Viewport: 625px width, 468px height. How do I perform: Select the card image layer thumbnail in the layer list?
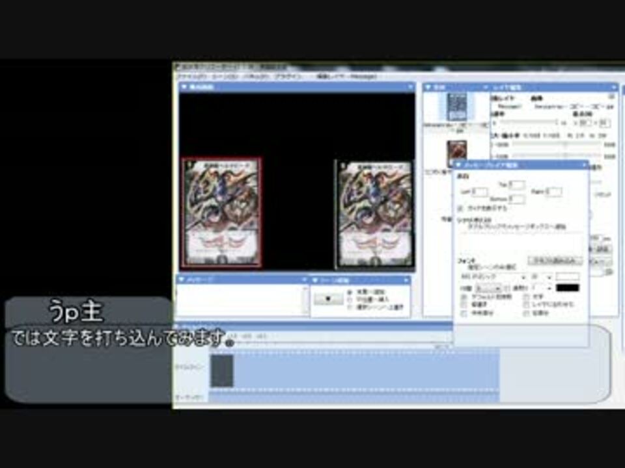pos(456,153)
